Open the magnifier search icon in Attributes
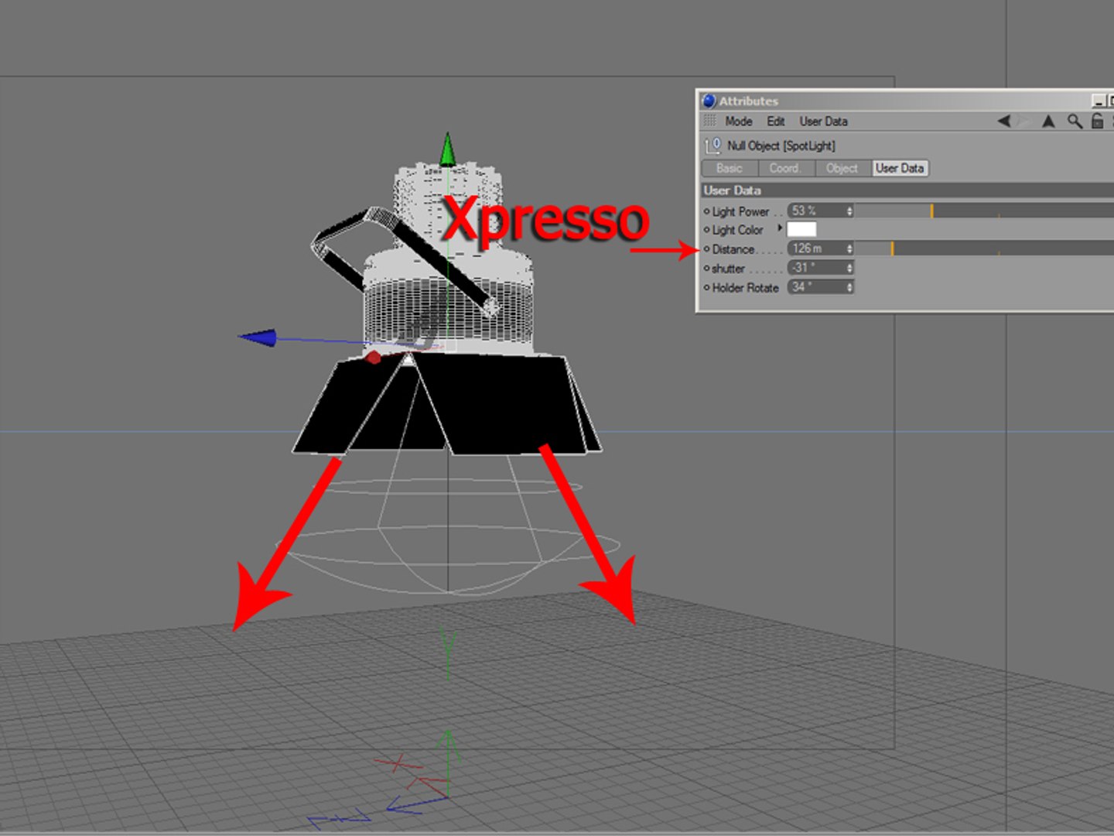1114x836 pixels. coord(1075,121)
